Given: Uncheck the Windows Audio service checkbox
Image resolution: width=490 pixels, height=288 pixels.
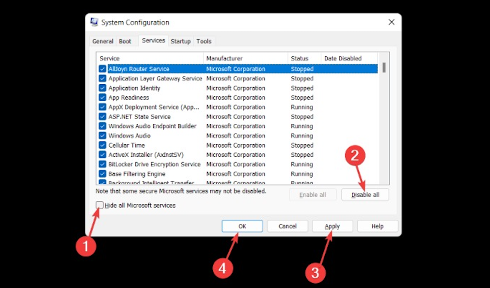Looking at the screenshot, I should click(102, 136).
